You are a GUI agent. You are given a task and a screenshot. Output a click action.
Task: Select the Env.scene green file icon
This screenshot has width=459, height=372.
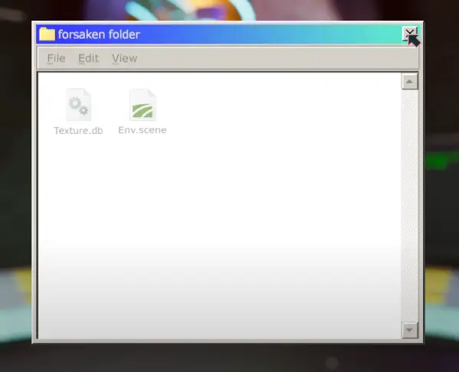tap(143, 105)
